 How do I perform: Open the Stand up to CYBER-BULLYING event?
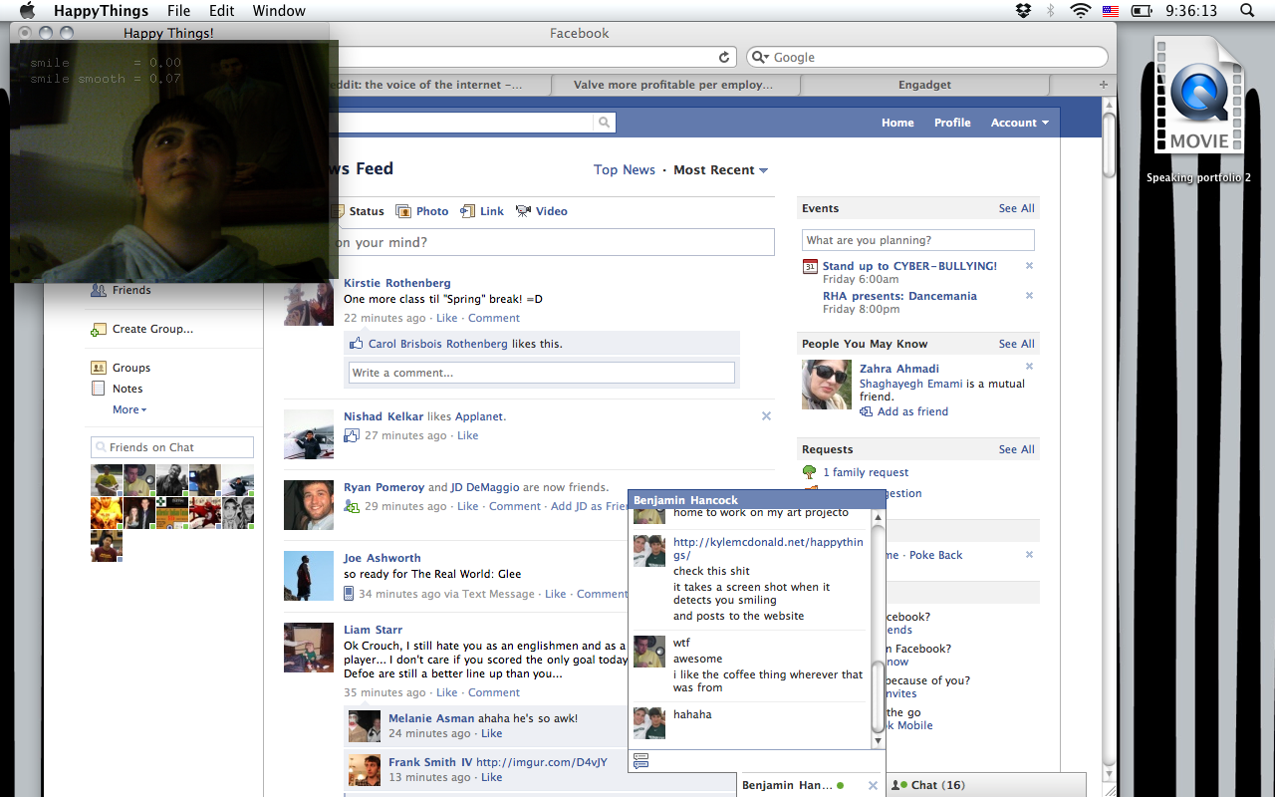pyautogui.click(x=909, y=266)
